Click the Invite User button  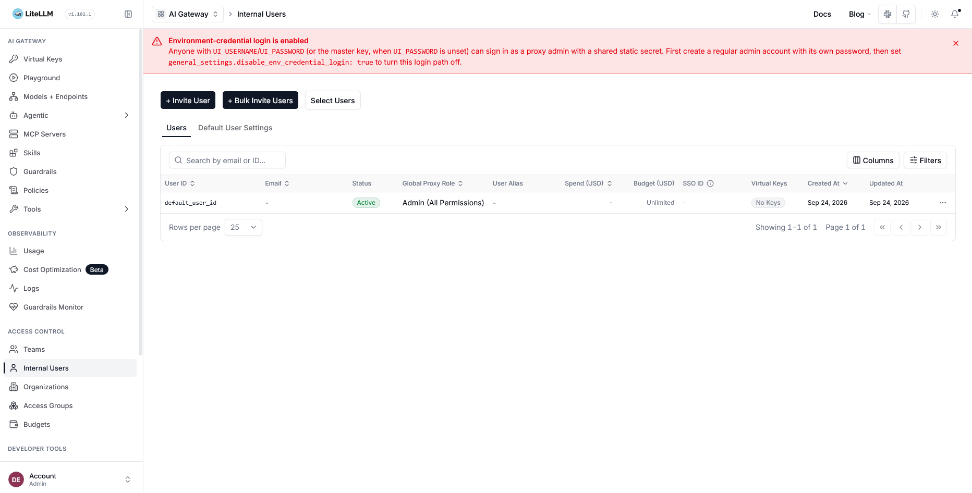click(x=188, y=101)
